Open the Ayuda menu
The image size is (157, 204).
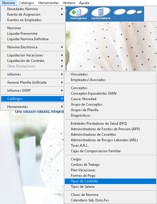[x=84, y=3]
